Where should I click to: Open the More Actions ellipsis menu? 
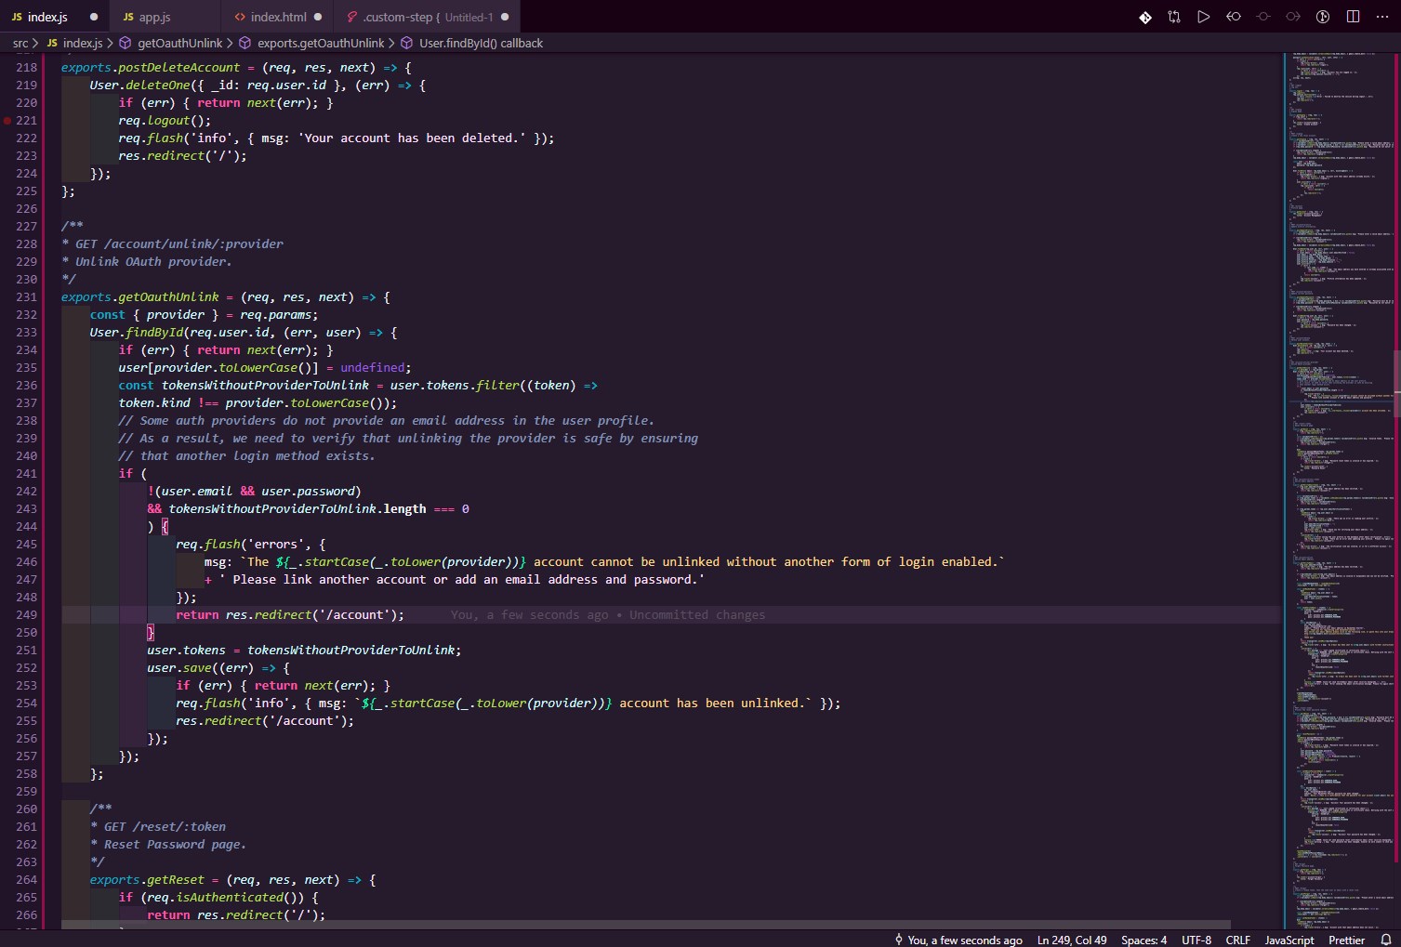pyautogui.click(x=1382, y=17)
